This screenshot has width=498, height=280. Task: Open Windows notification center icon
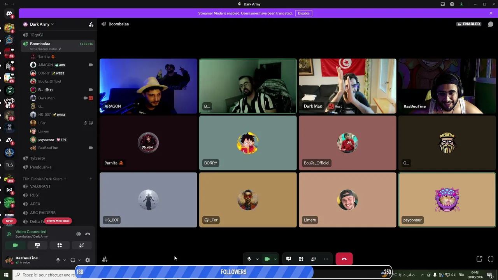point(490,275)
